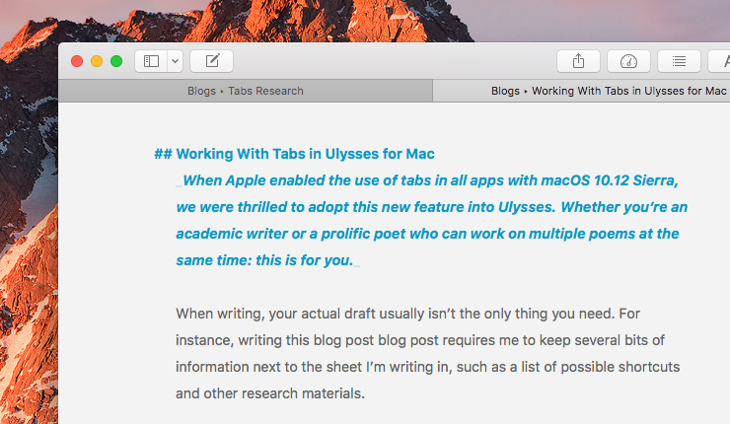The width and height of the screenshot is (730, 424).
Task: Toggle the sidebar panel view icon
Action: click(151, 61)
